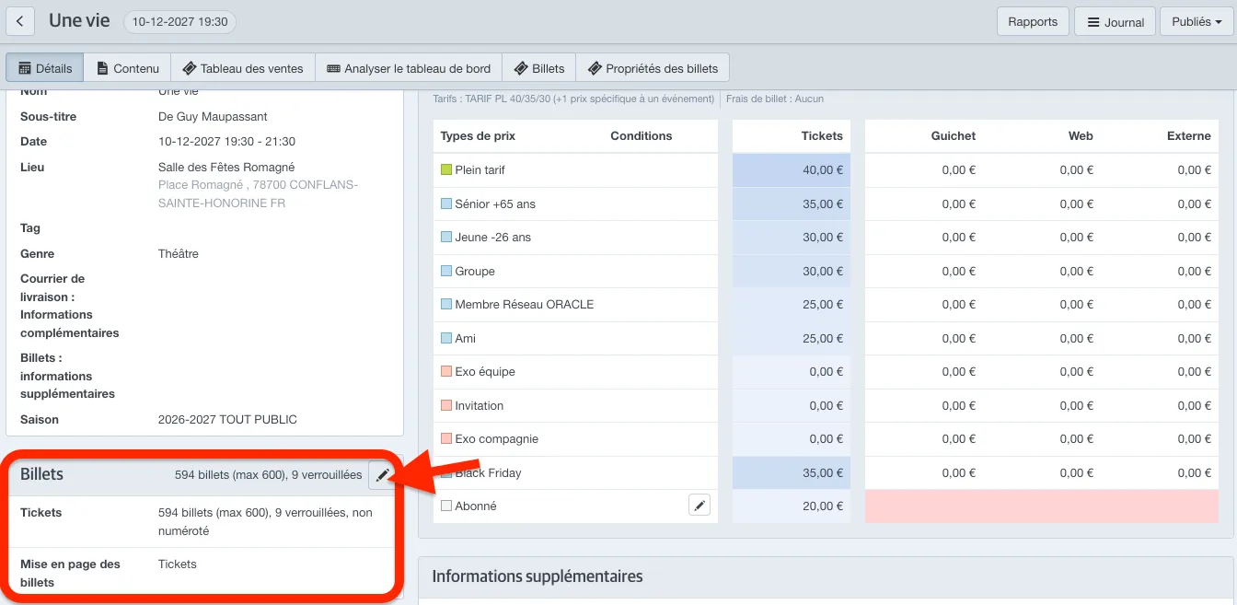Click the Théâtre genre value
Screen dimensions: 1237x605
point(179,253)
